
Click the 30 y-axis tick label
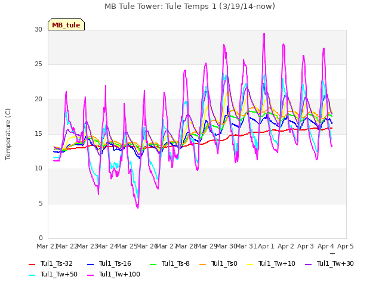(38, 29)
